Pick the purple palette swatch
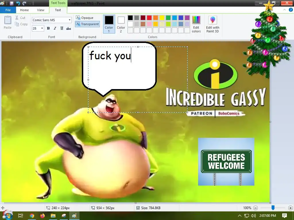The width and height of the screenshot is (294, 220). tap(187, 18)
